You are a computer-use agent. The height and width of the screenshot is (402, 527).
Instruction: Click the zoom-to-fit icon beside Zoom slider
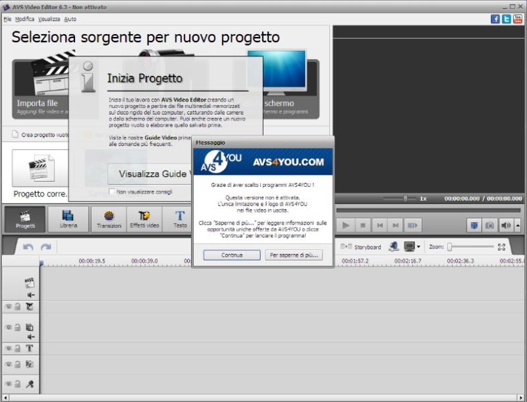(x=501, y=247)
